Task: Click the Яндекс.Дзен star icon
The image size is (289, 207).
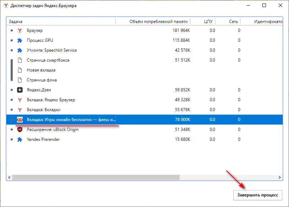Action: click(x=20, y=90)
